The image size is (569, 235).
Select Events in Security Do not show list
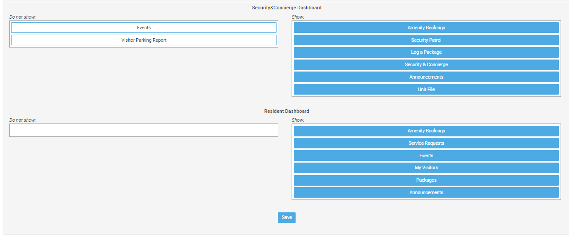coord(144,28)
